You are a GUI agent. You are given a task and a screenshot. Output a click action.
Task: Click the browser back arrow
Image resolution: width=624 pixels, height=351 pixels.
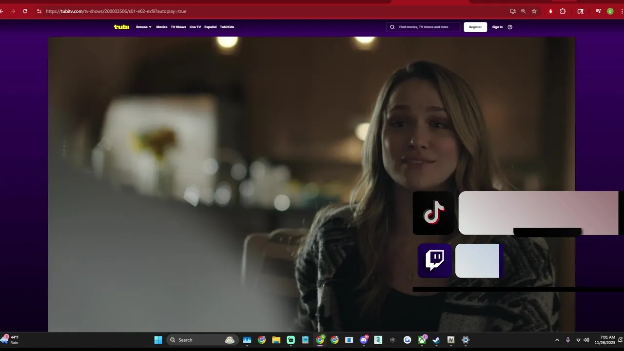(x=2, y=11)
